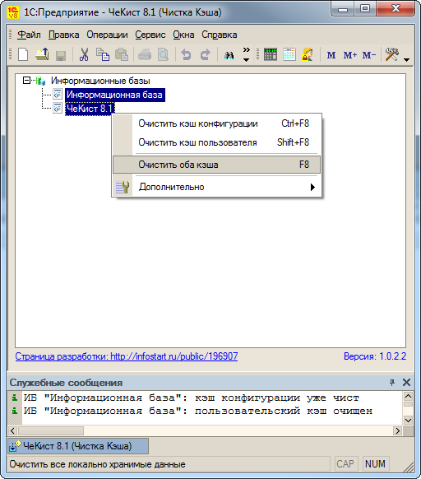Select the ЧеКист 8.1 tree item
Viewport: 421px width, 479px height.
90,109
